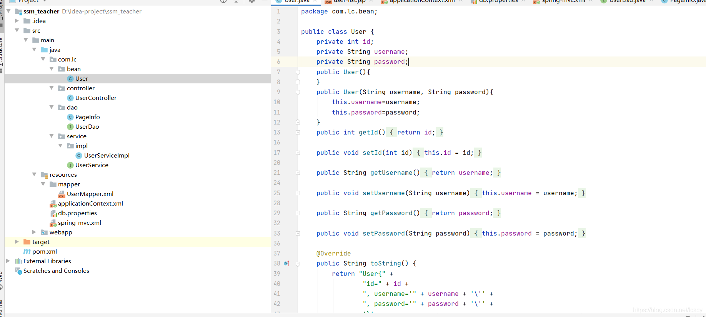Collapse the service package arrow
This screenshot has height=317, width=706.
coord(52,136)
